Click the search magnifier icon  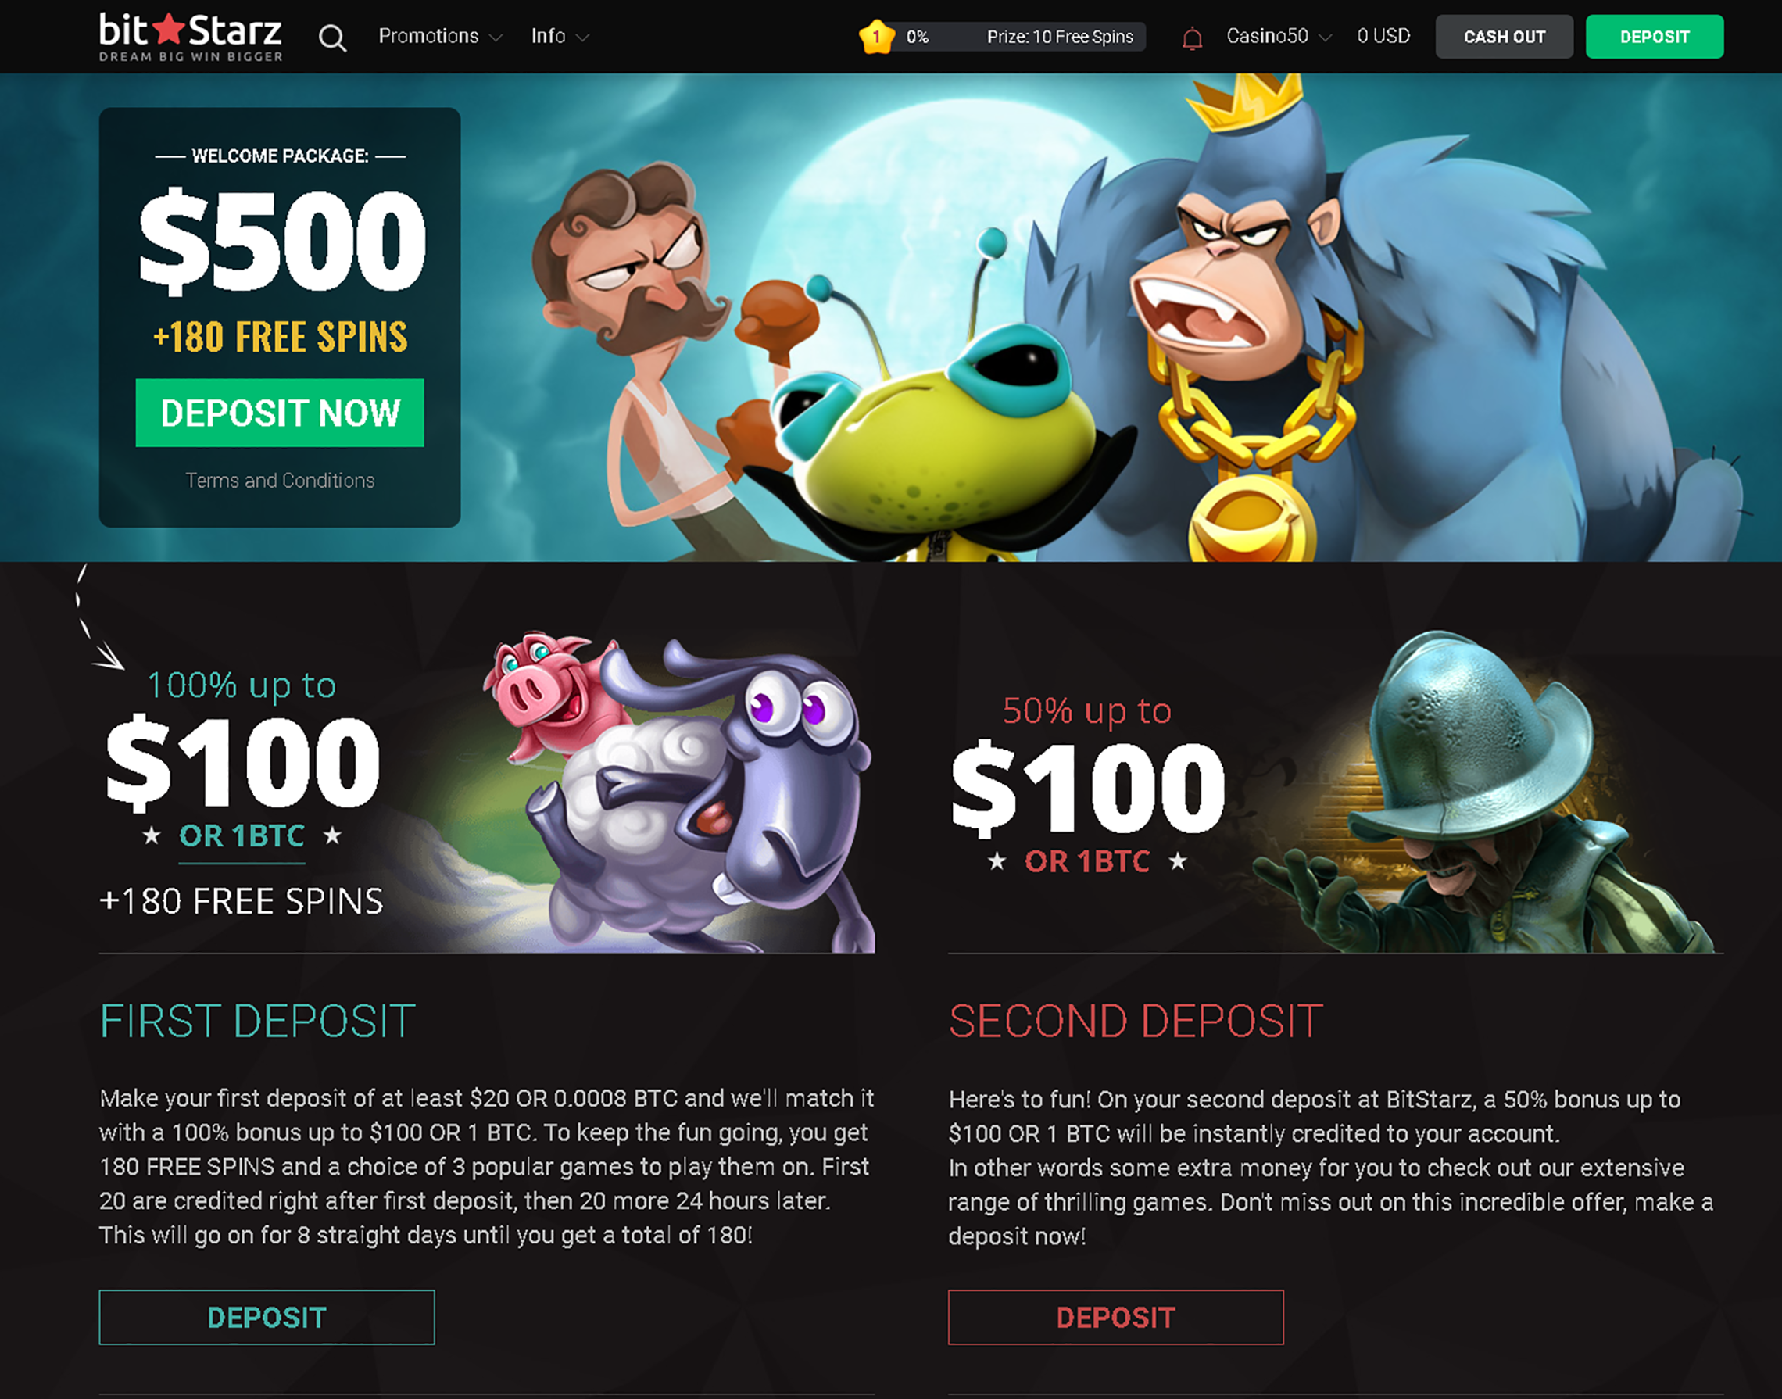pos(332,38)
